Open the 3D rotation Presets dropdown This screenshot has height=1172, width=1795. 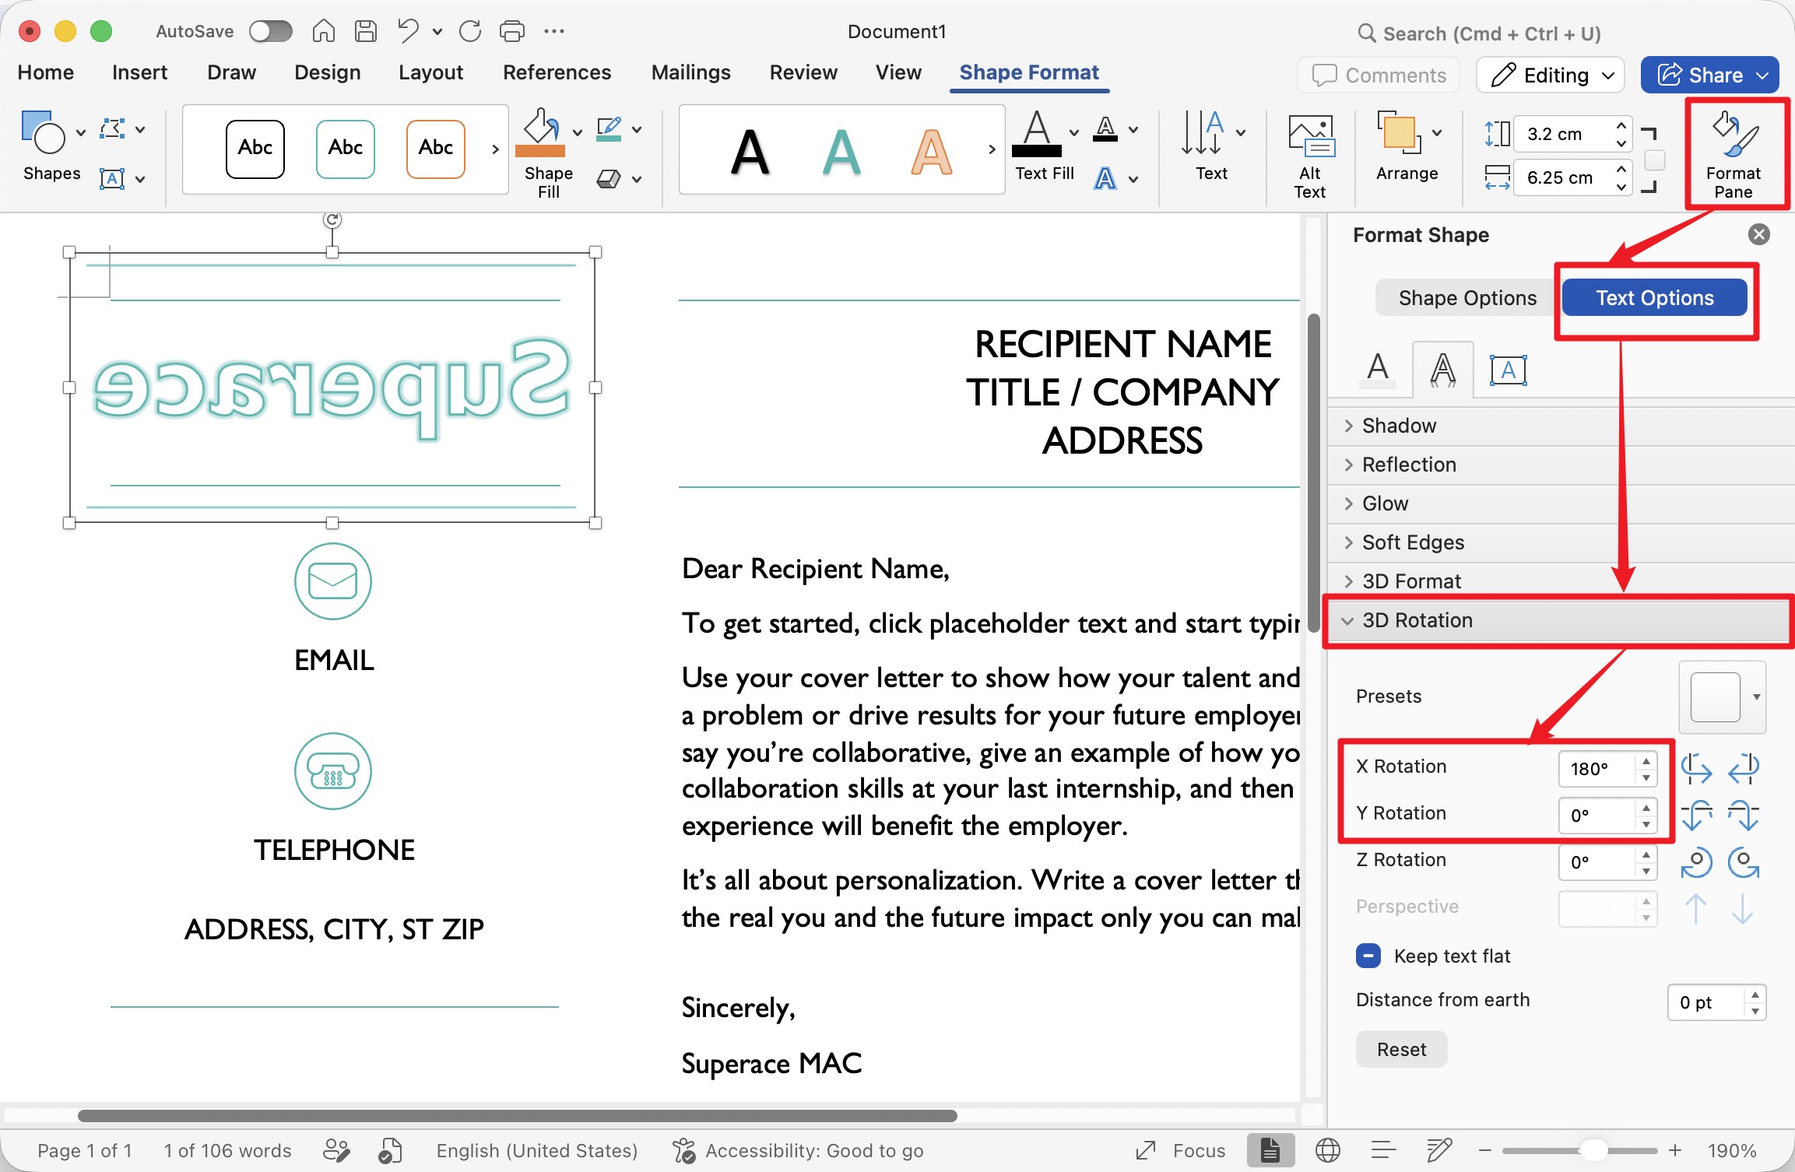coord(1723,697)
